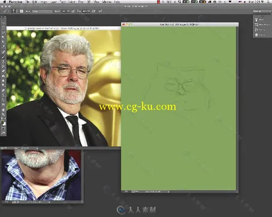Enable airbrush mode next to Flow
Viewport: 272px width, 217px height.
[x=93, y=11]
